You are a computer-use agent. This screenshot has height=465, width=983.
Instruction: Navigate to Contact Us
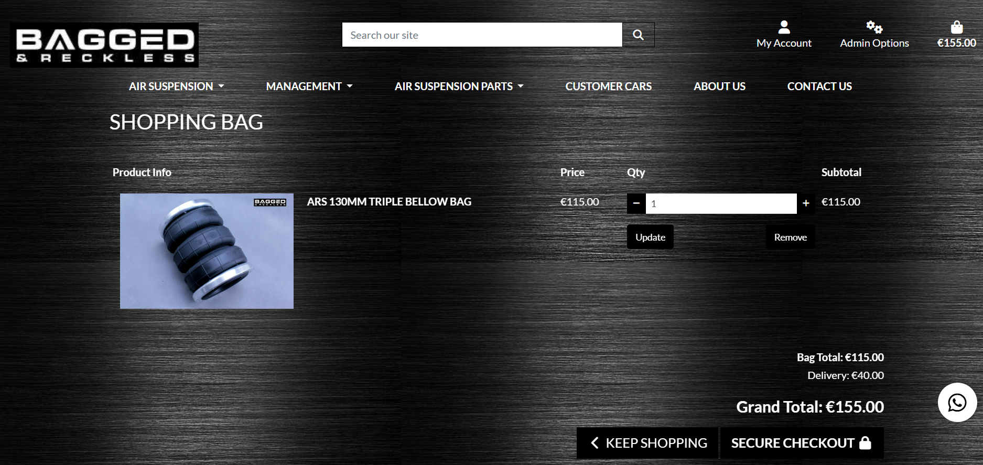tap(819, 86)
